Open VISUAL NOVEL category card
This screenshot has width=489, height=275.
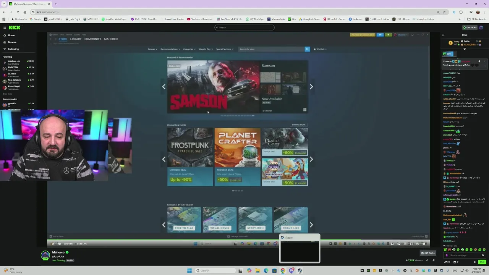220,220
